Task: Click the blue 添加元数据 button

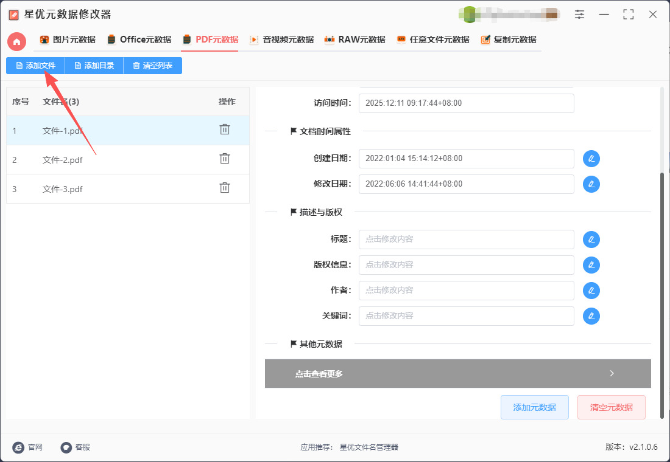Action: (x=534, y=407)
